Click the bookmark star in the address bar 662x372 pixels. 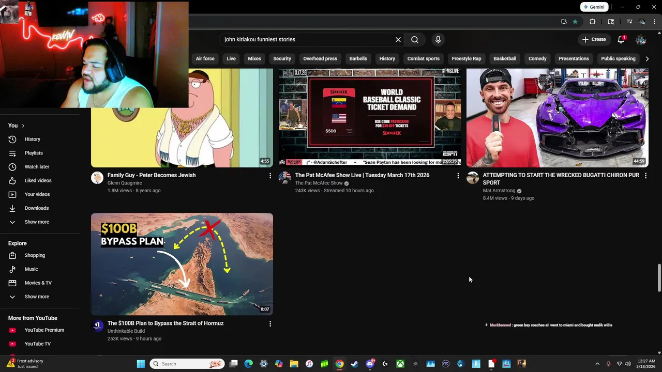pyautogui.click(x=575, y=22)
